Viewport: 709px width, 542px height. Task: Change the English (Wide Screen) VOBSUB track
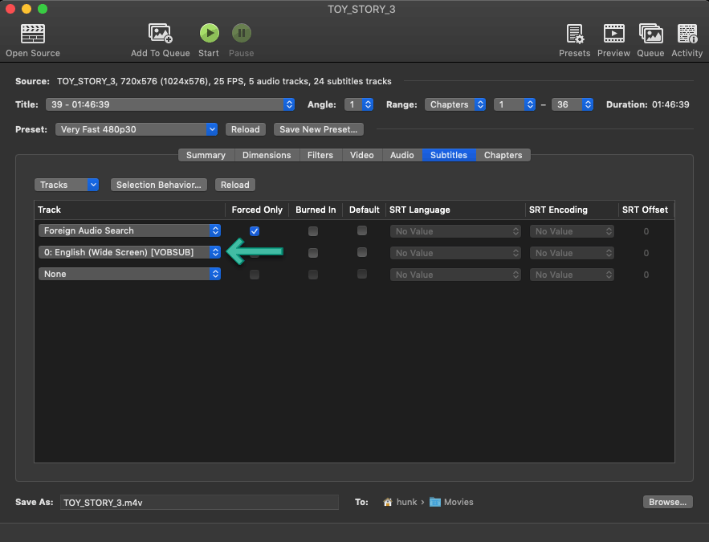point(129,252)
